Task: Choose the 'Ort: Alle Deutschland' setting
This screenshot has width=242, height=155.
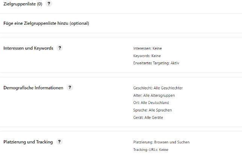Action: click(151, 103)
